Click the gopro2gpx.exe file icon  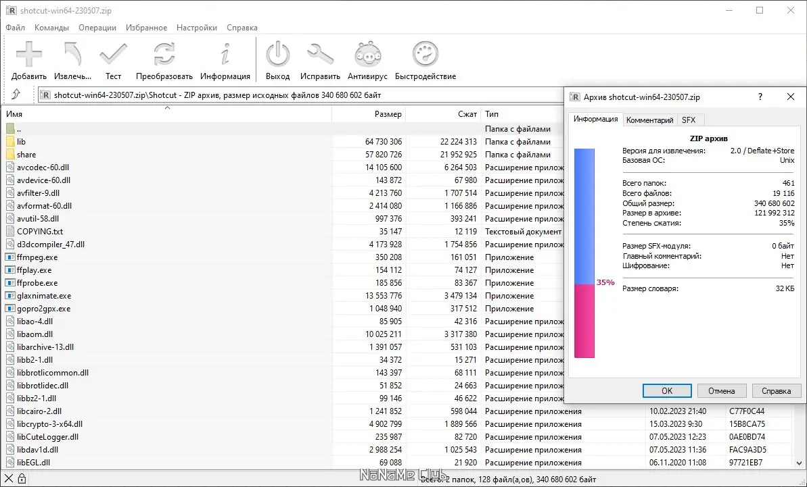[x=10, y=309]
